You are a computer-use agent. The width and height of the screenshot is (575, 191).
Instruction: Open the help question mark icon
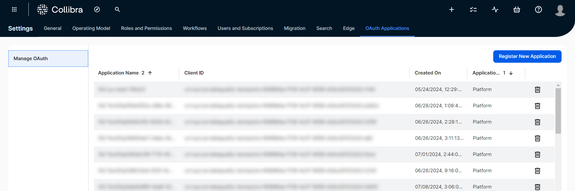[x=538, y=10]
